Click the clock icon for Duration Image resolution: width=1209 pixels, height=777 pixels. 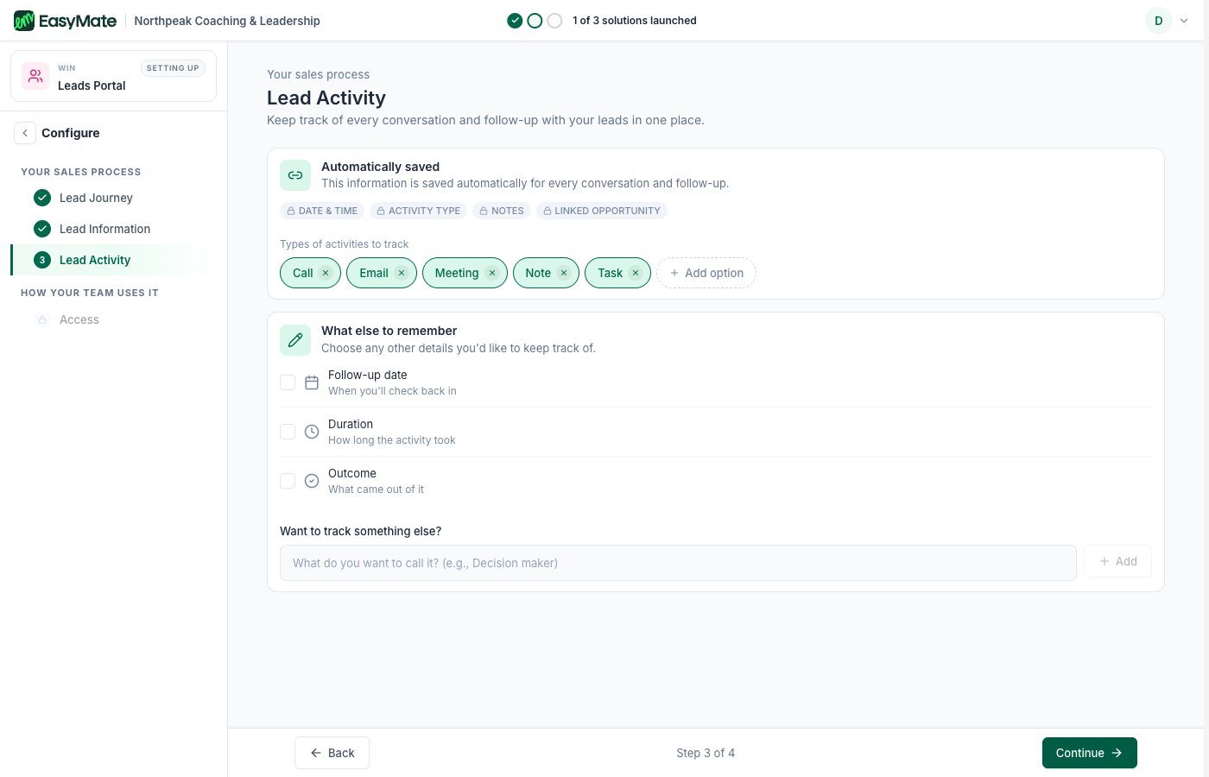312,432
